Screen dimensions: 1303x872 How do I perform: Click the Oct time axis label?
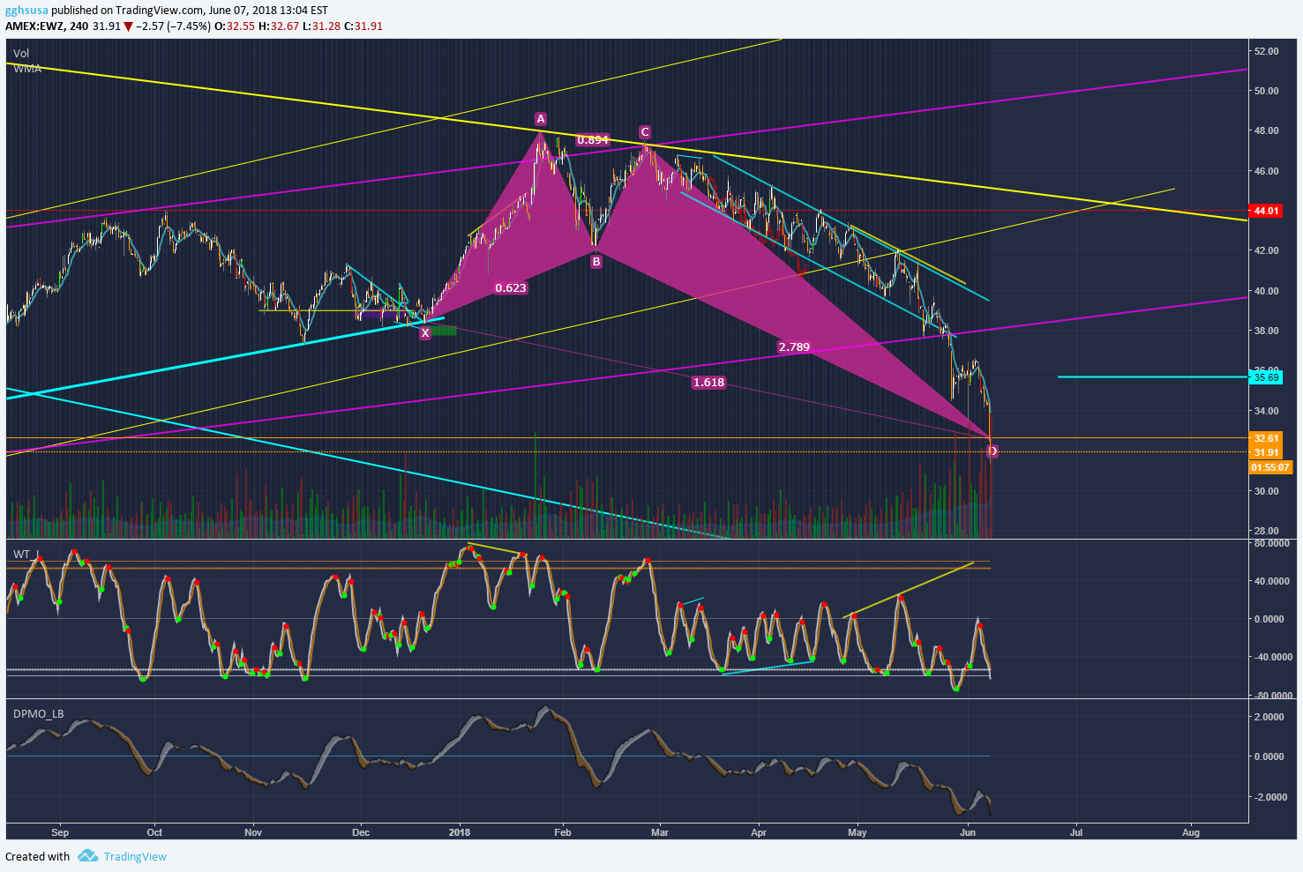154,831
